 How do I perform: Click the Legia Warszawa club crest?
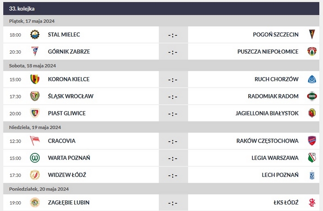[311, 158]
